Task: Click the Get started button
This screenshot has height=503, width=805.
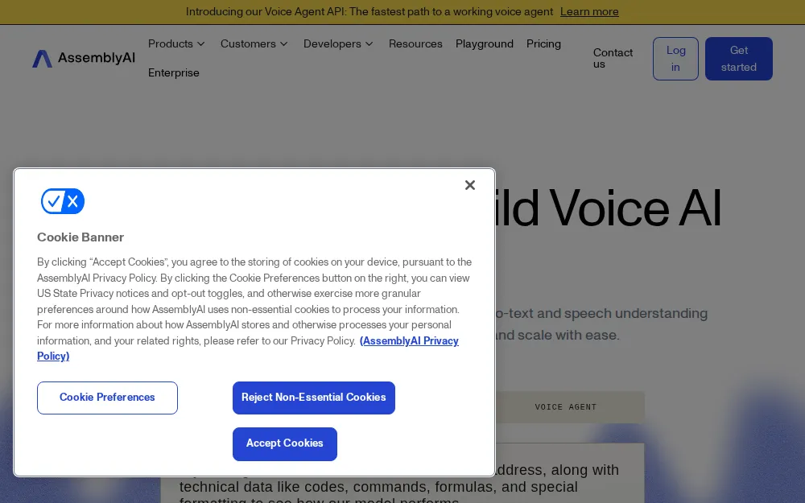Action: click(x=739, y=59)
